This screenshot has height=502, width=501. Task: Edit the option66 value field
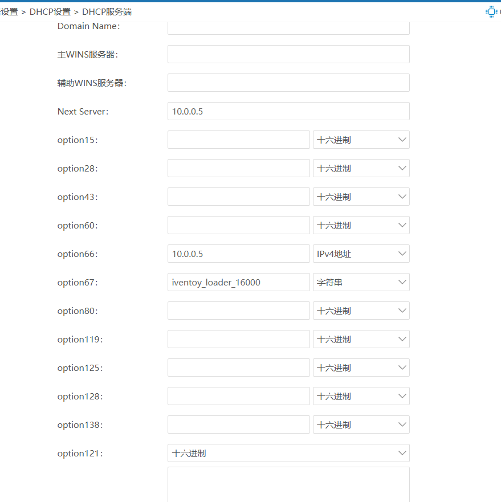coord(238,254)
